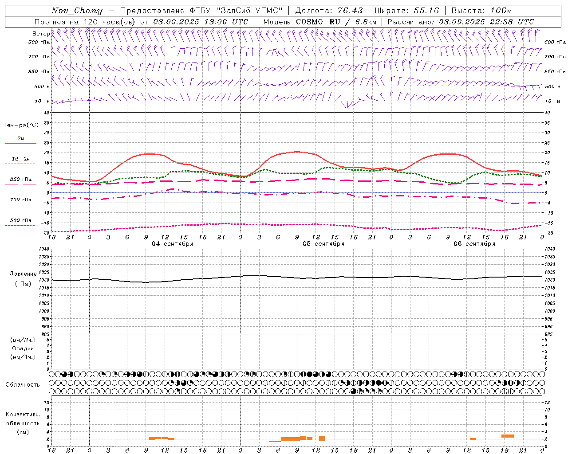Click the 'Ветер' wind section label

tap(41, 34)
